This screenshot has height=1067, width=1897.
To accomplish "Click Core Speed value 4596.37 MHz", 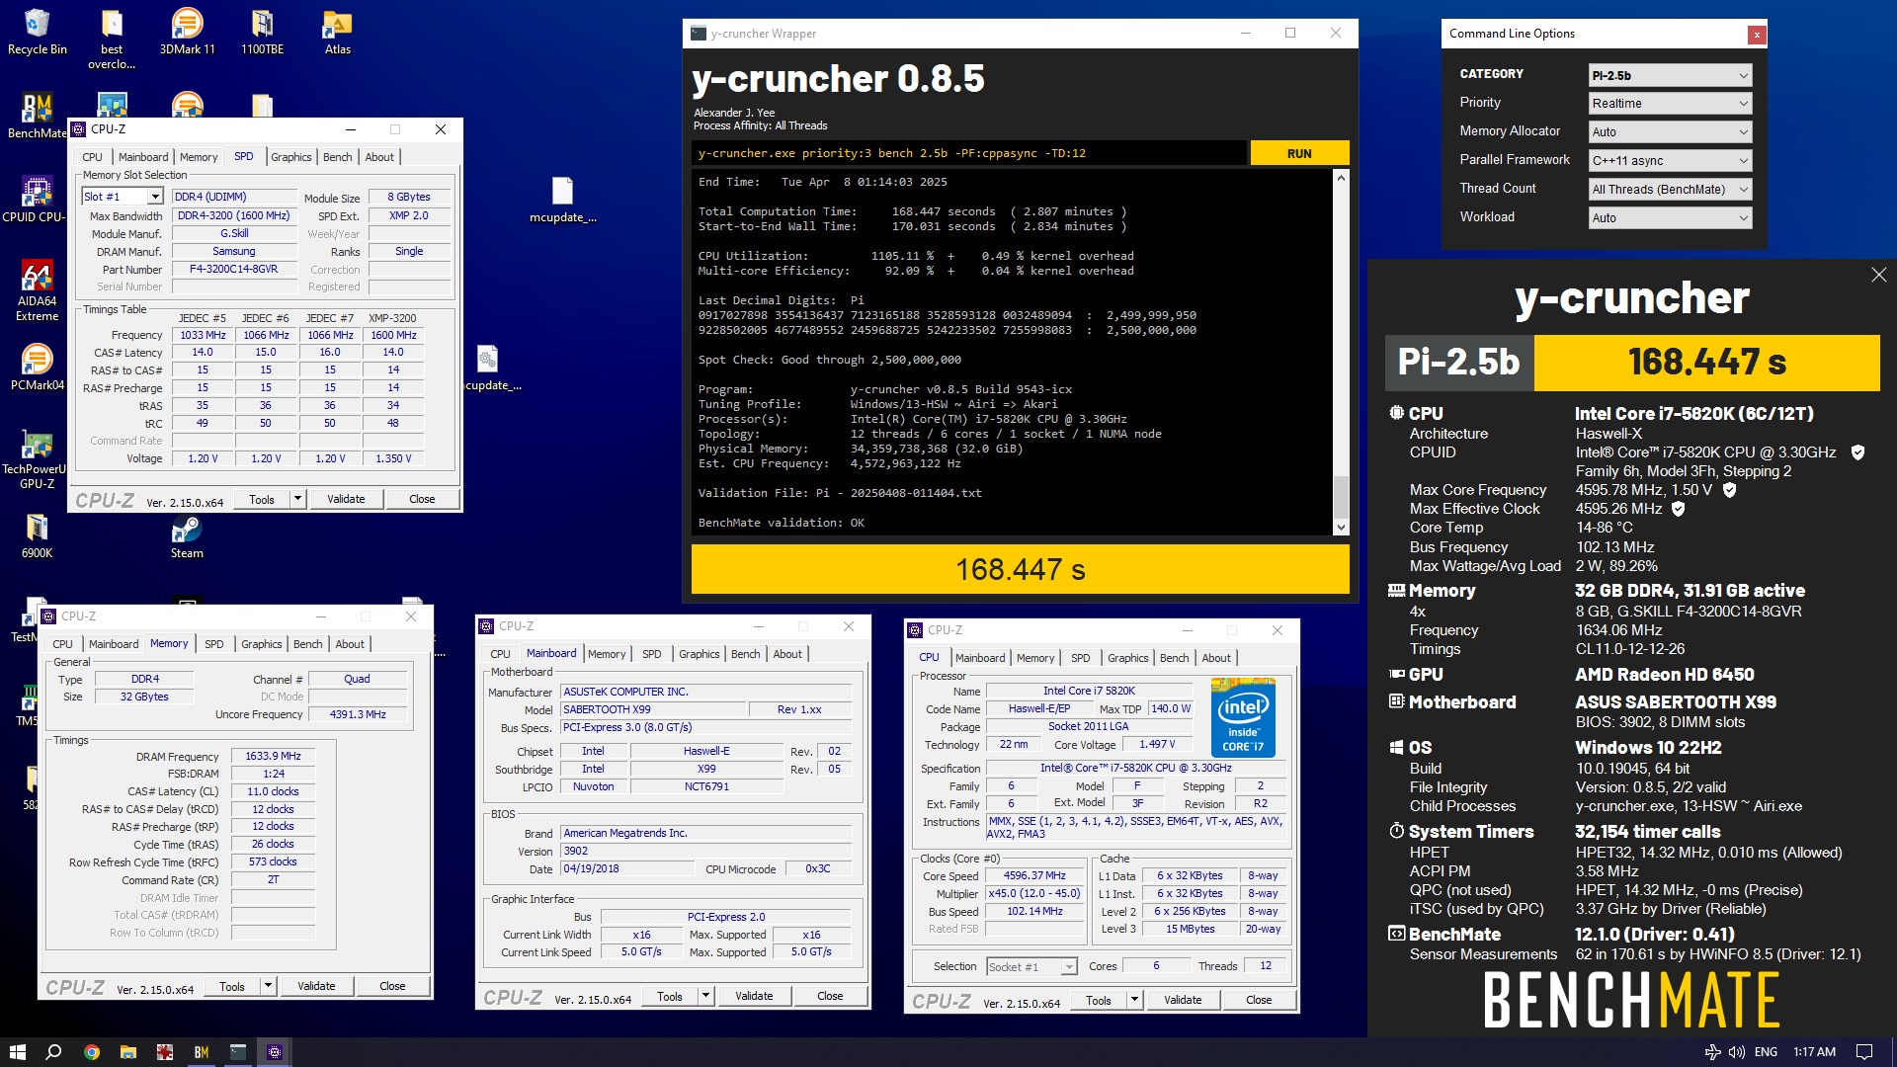I will tap(1034, 875).
